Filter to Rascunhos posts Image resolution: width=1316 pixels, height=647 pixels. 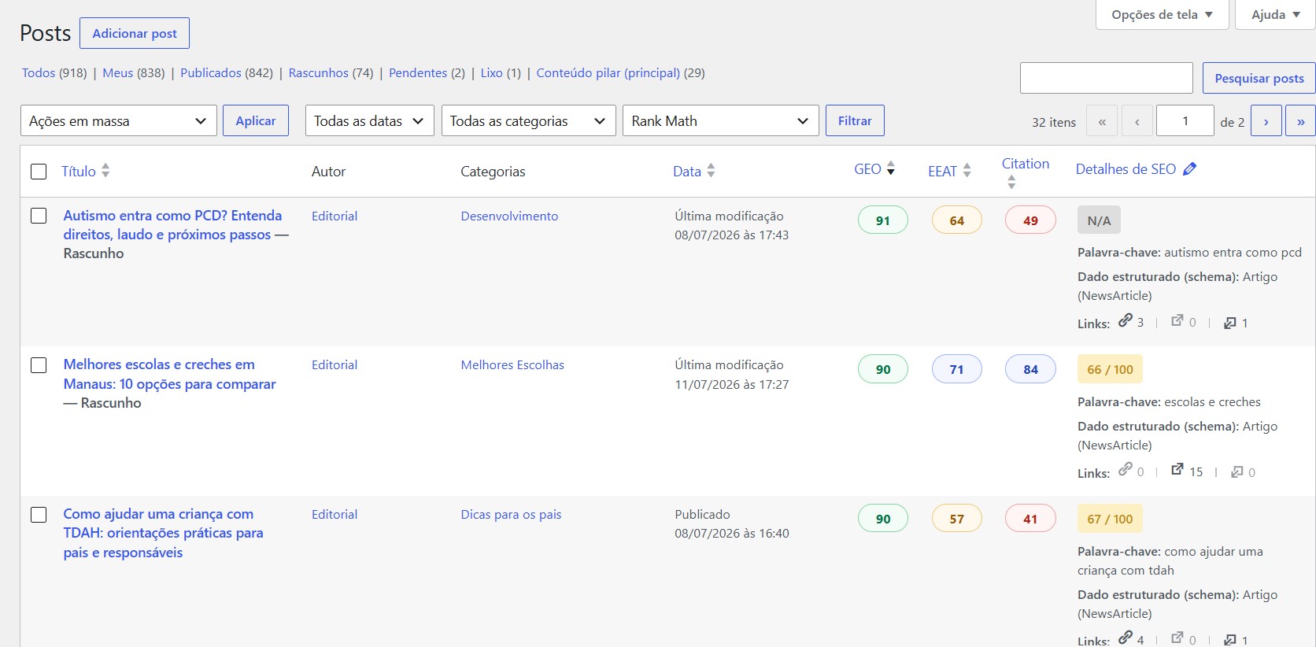[318, 72]
